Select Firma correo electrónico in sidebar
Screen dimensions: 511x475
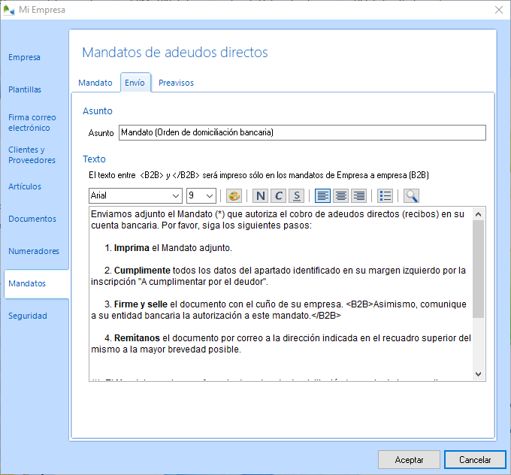32,123
